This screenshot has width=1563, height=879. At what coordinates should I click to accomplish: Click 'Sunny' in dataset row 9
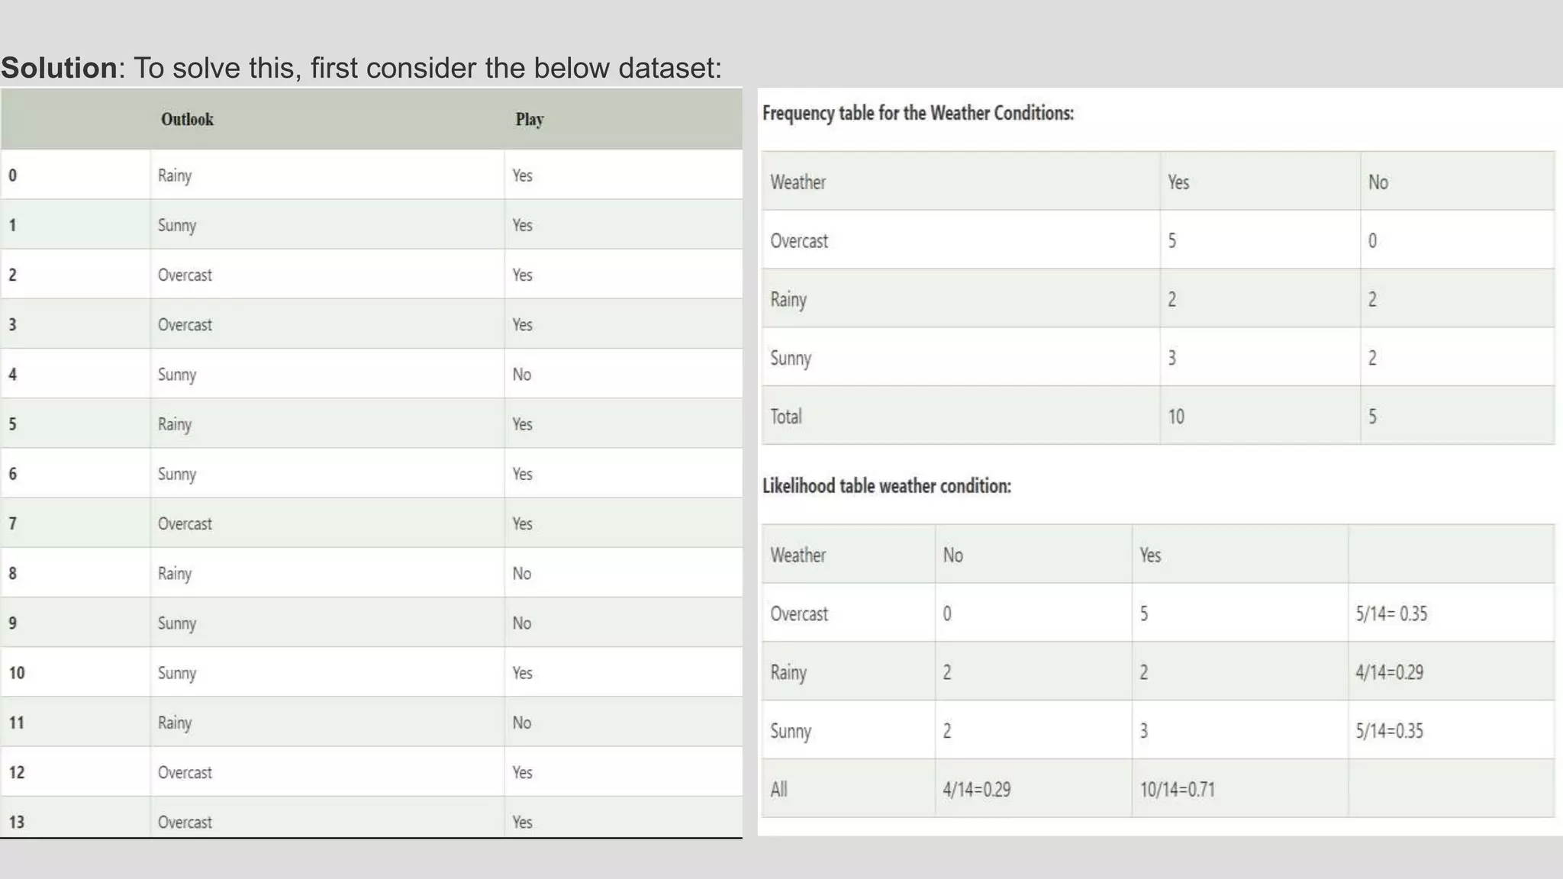tap(177, 623)
